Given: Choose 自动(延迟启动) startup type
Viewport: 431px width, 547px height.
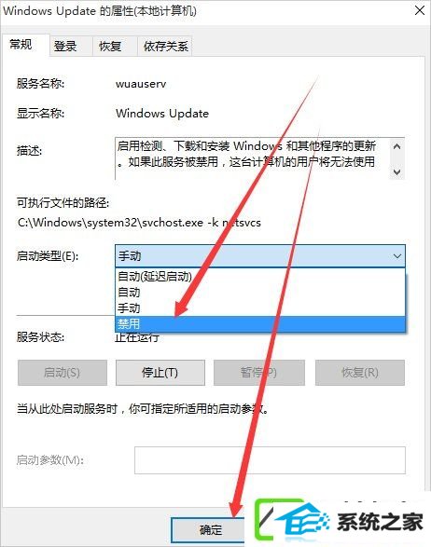Looking at the screenshot, I should click(260, 276).
